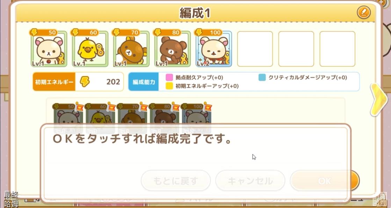Tap the last empty formation slot

tap(338, 49)
